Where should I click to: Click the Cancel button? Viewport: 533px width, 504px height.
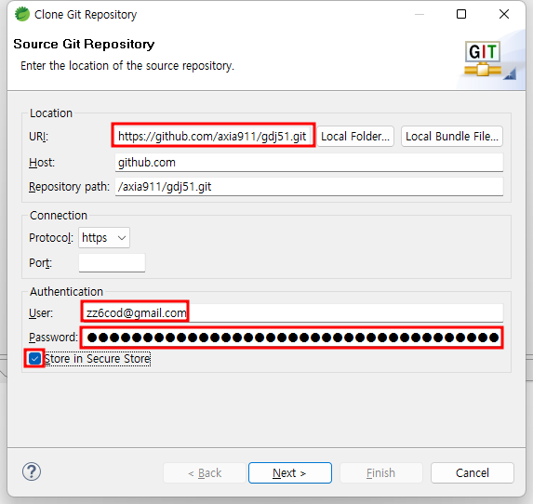(473, 472)
